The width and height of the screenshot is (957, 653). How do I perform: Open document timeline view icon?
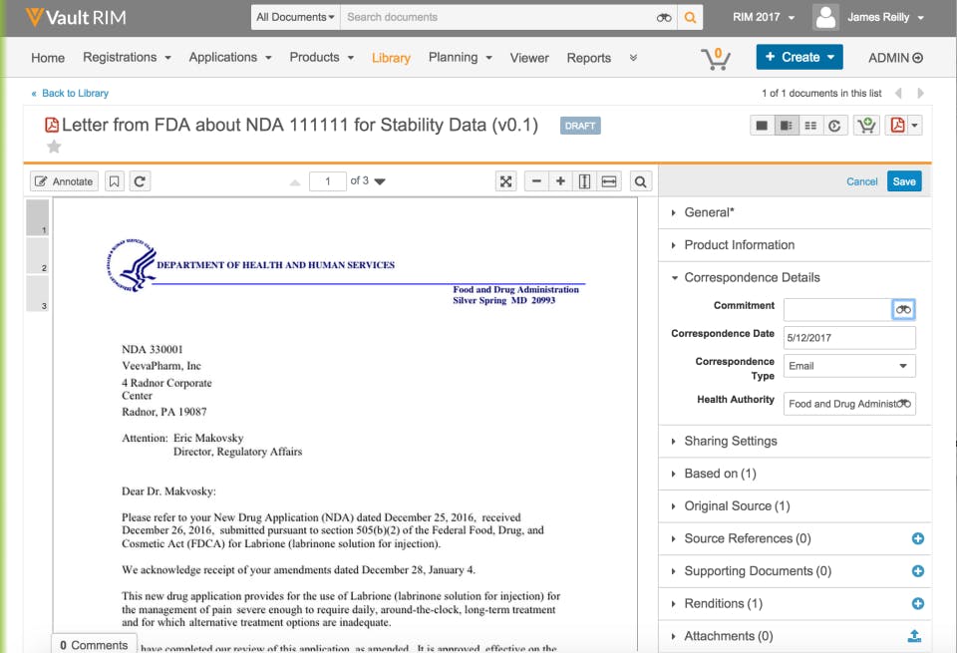pos(835,126)
